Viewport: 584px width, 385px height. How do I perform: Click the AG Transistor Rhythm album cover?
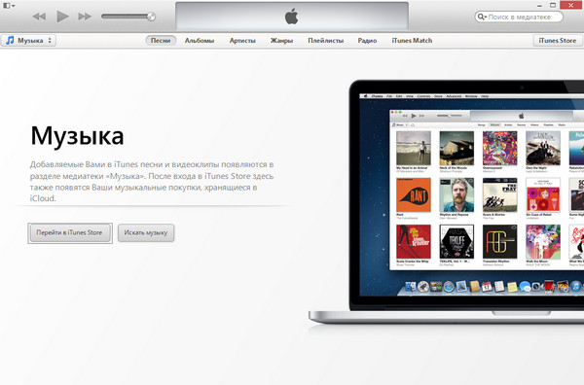pyautogui.click(x=500, y=242)
